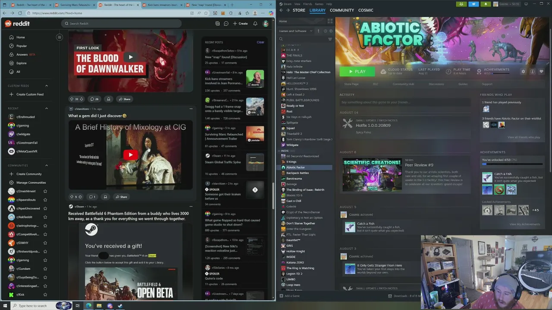Give award on the Blood of Dawnwalker post
Viewport: 552px width, 310px height.
(109, 99)
